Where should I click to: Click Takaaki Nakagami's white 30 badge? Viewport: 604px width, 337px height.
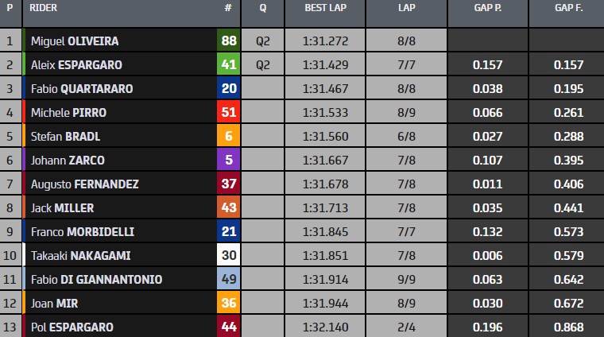pyautogui.click(x=228, y=255)
